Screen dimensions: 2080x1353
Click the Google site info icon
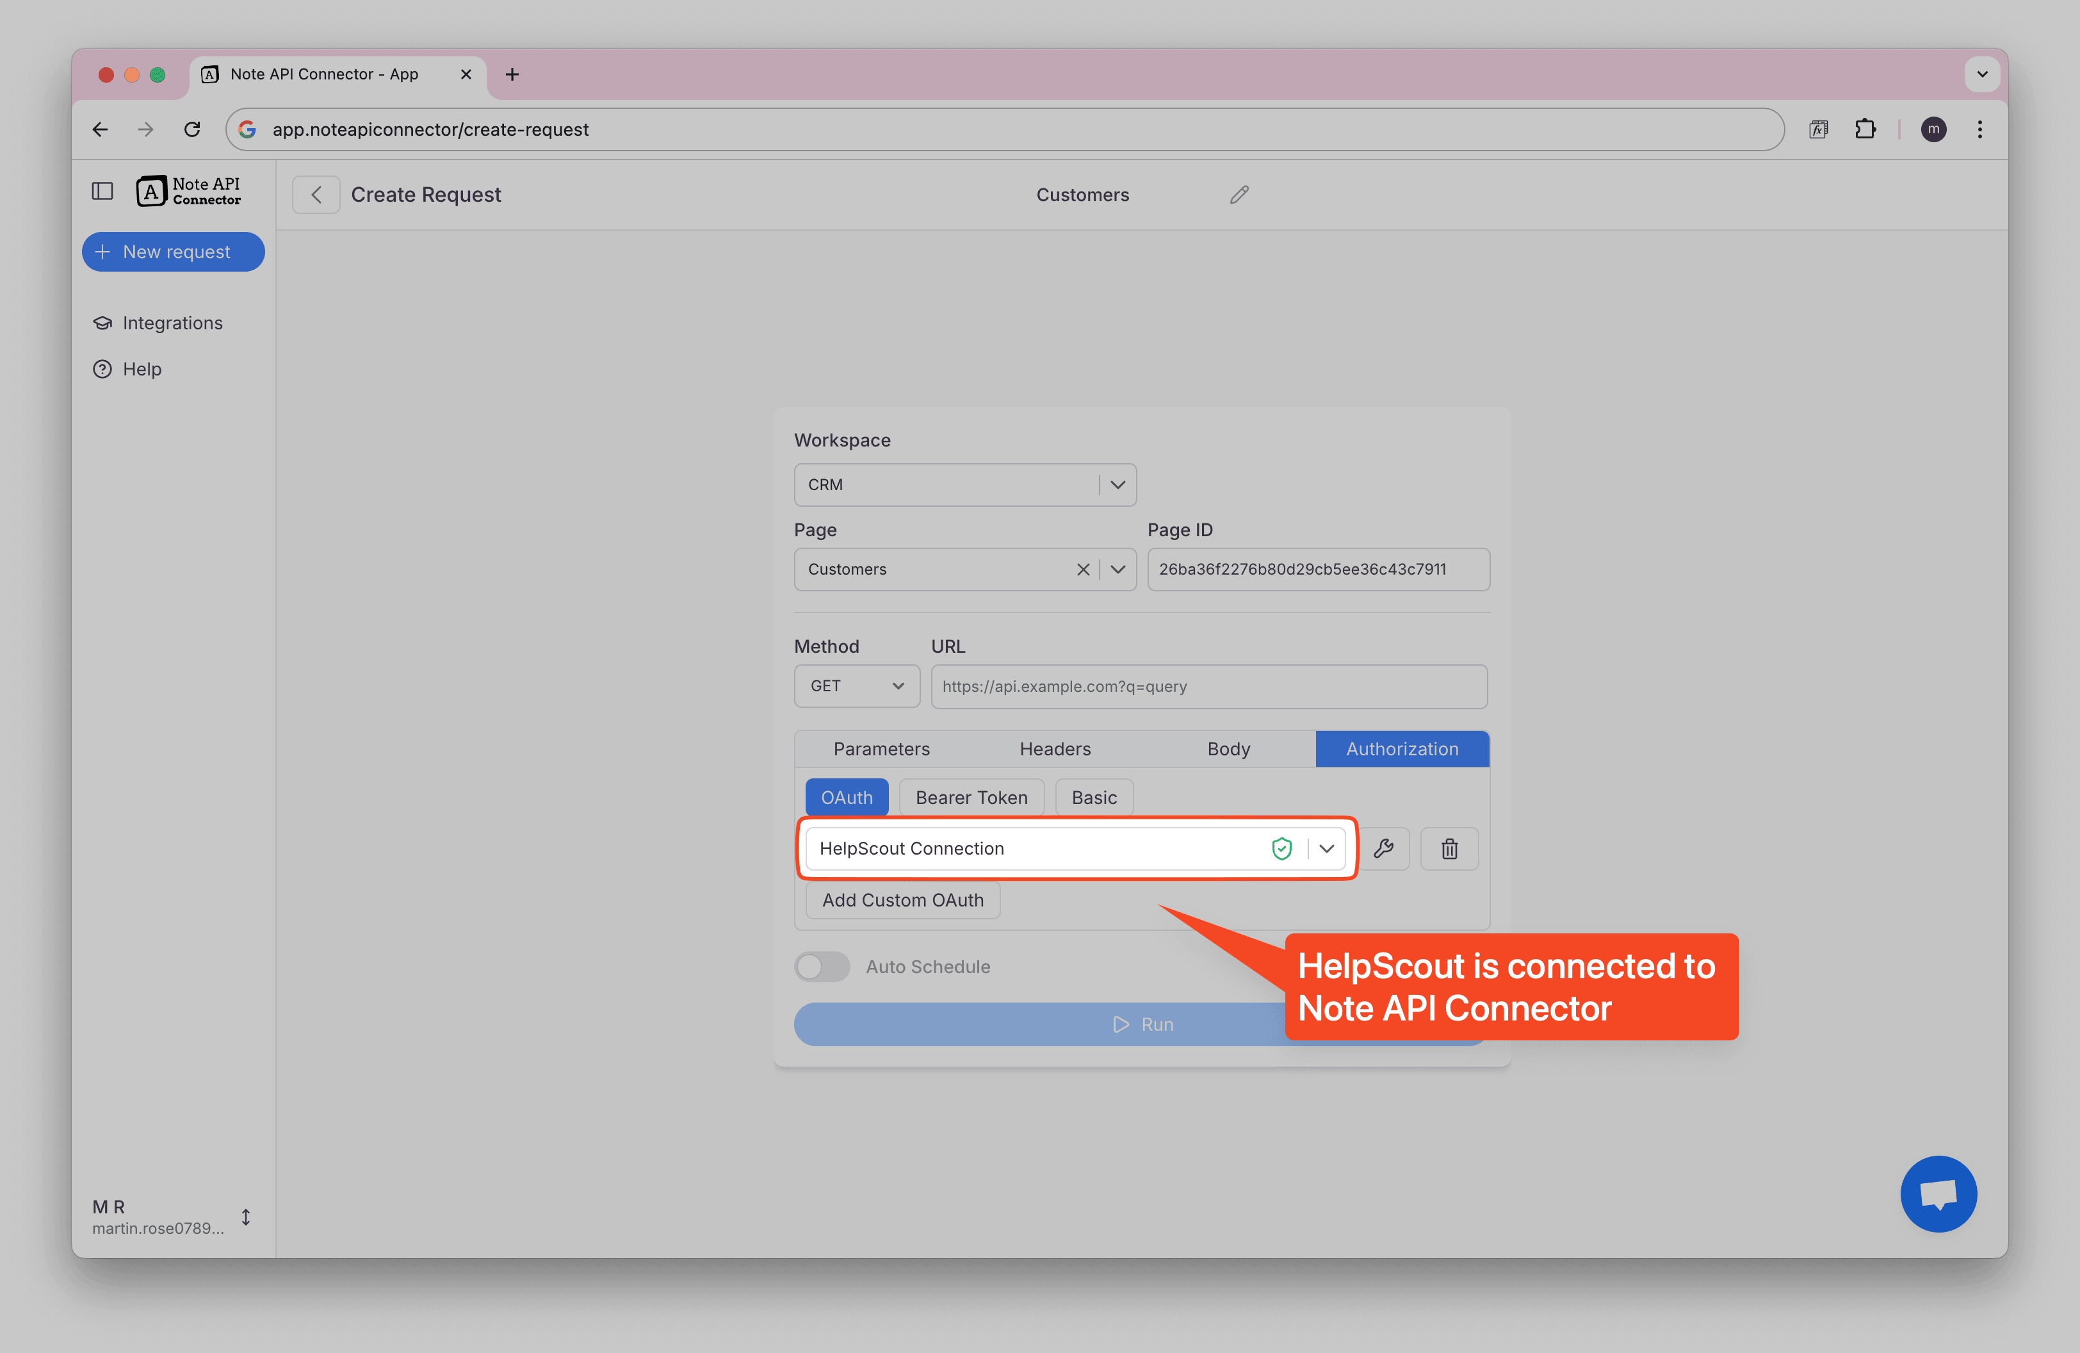248,129
